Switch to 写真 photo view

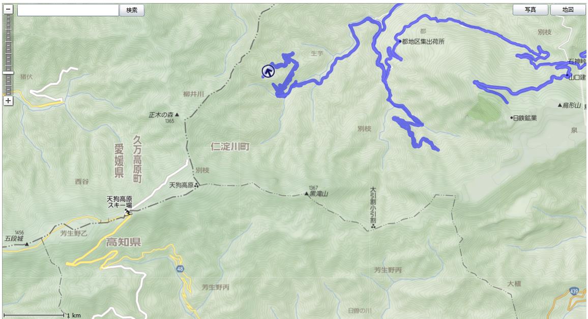pos(530,9)
